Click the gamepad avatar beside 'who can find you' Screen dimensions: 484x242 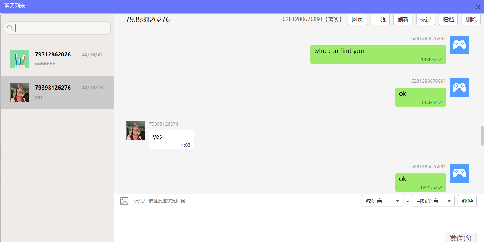point(459,45)
